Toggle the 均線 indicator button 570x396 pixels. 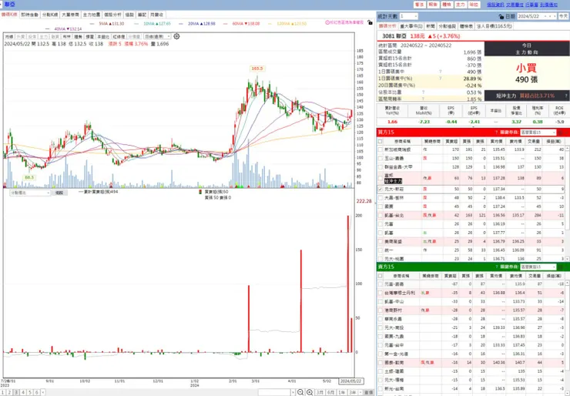click(x=9, y=36)
